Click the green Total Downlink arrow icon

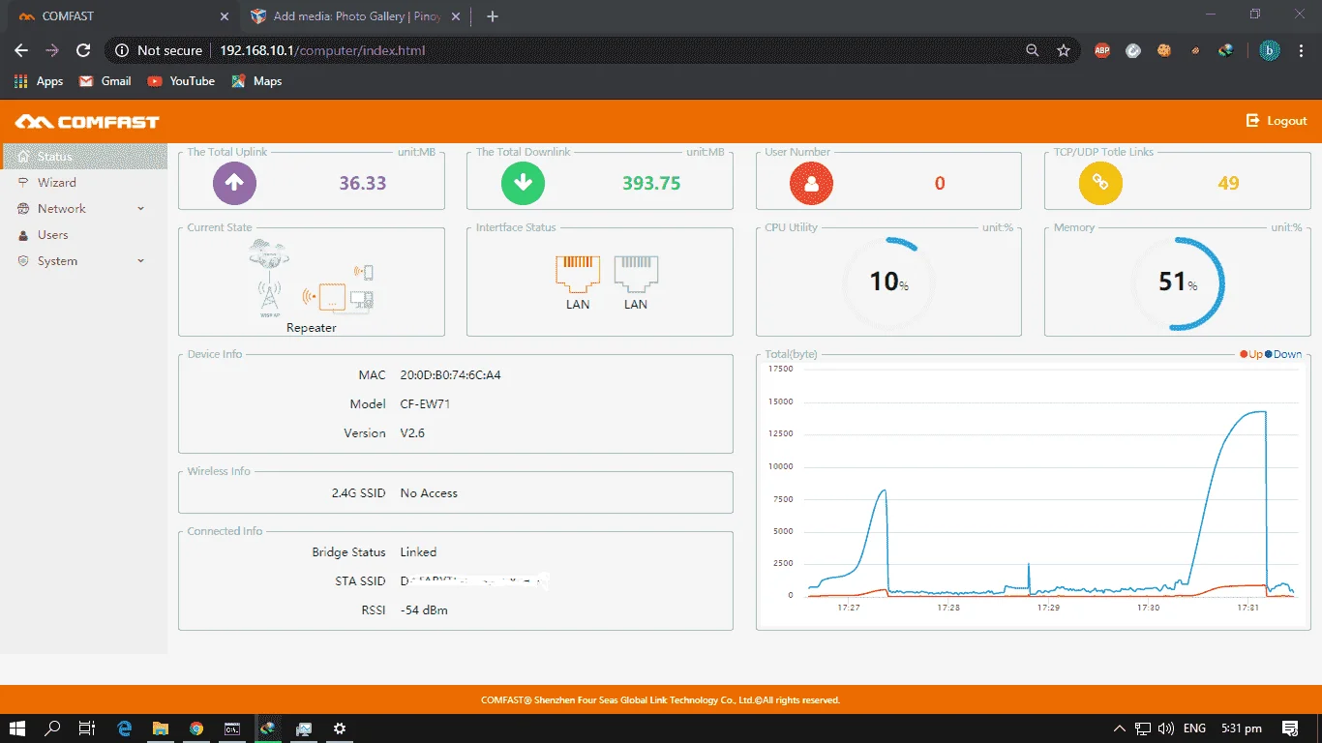click(x=523, y=183)
